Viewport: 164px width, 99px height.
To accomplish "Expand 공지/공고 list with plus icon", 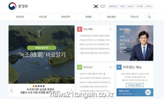I will (x=110, y=67).
